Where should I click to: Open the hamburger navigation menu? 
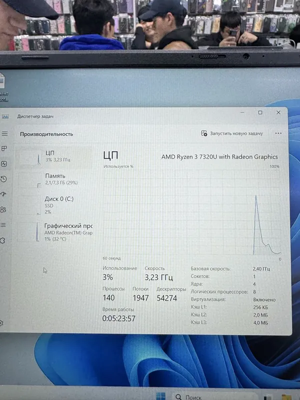4,133
